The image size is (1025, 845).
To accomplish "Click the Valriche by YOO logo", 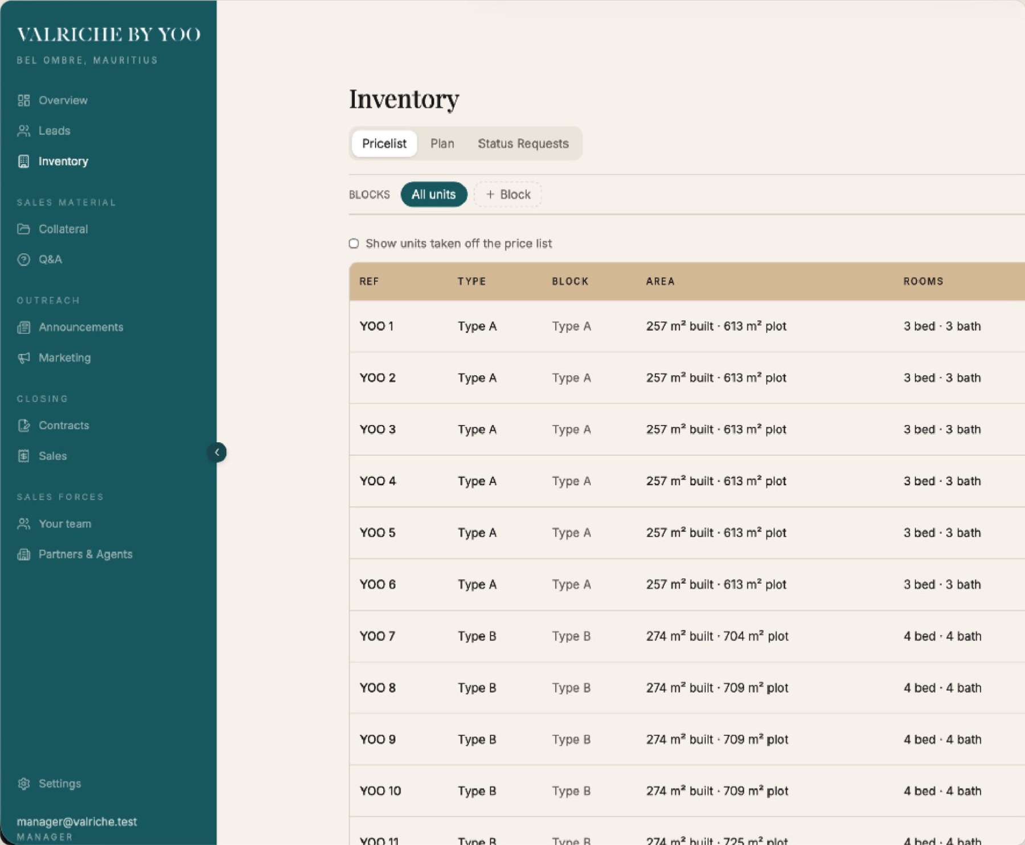I will pyautogui.click(x=109, y=35).
